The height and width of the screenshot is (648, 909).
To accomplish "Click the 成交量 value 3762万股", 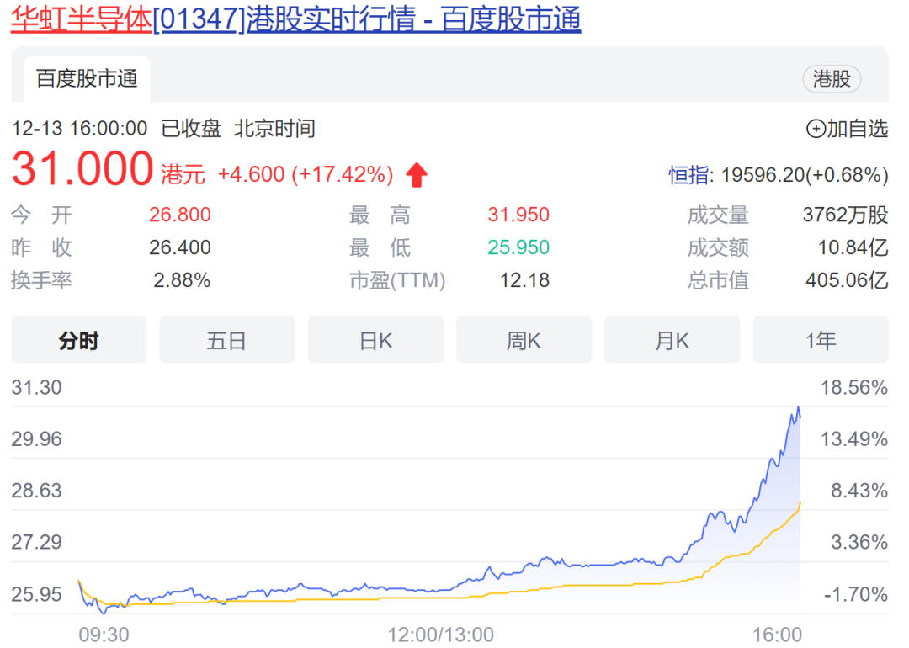I will [845, 215].
